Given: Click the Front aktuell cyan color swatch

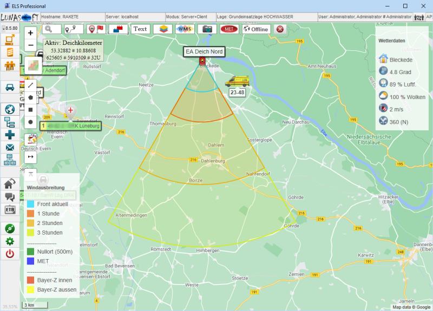Looking at the screenshot, I should tap(30, 204).
